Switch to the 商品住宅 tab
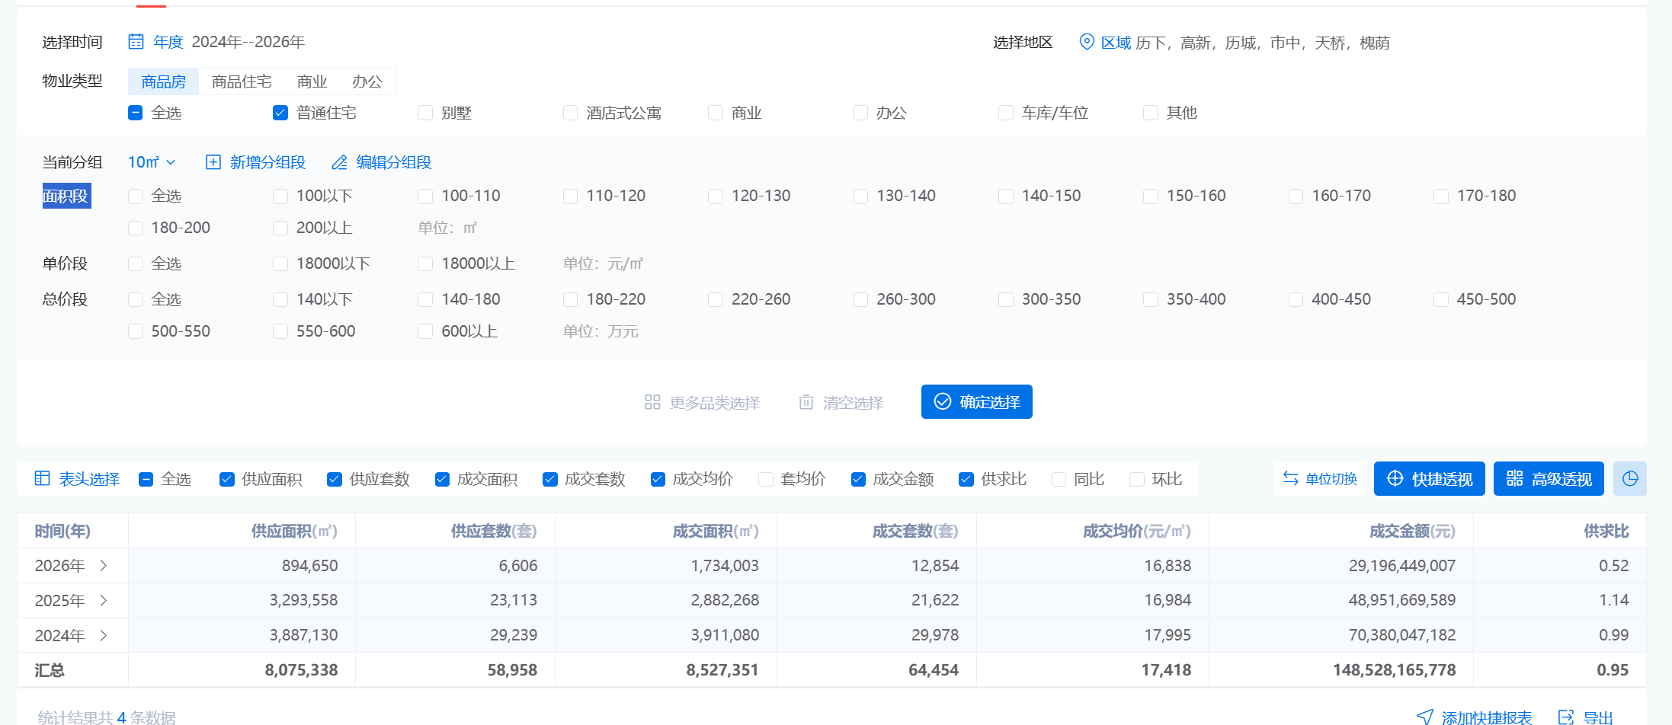This screenshot has width=1672, height=725. pos(242,81)
